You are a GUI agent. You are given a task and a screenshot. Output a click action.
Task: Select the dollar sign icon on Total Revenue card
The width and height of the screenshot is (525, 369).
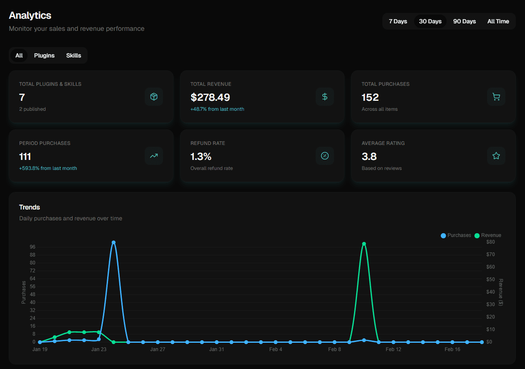[x=325, y=97]
